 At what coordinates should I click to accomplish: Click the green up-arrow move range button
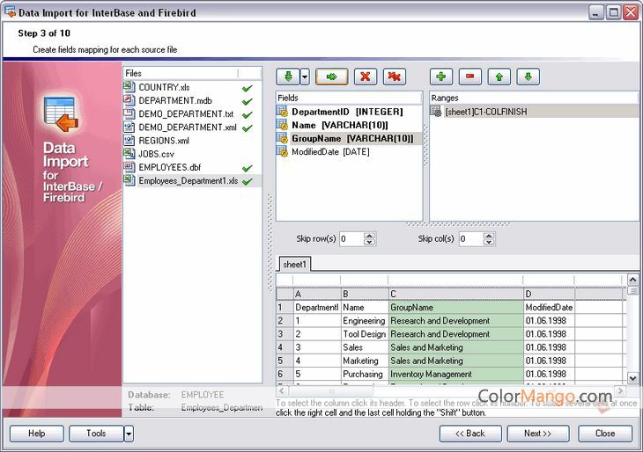point(499,77)
